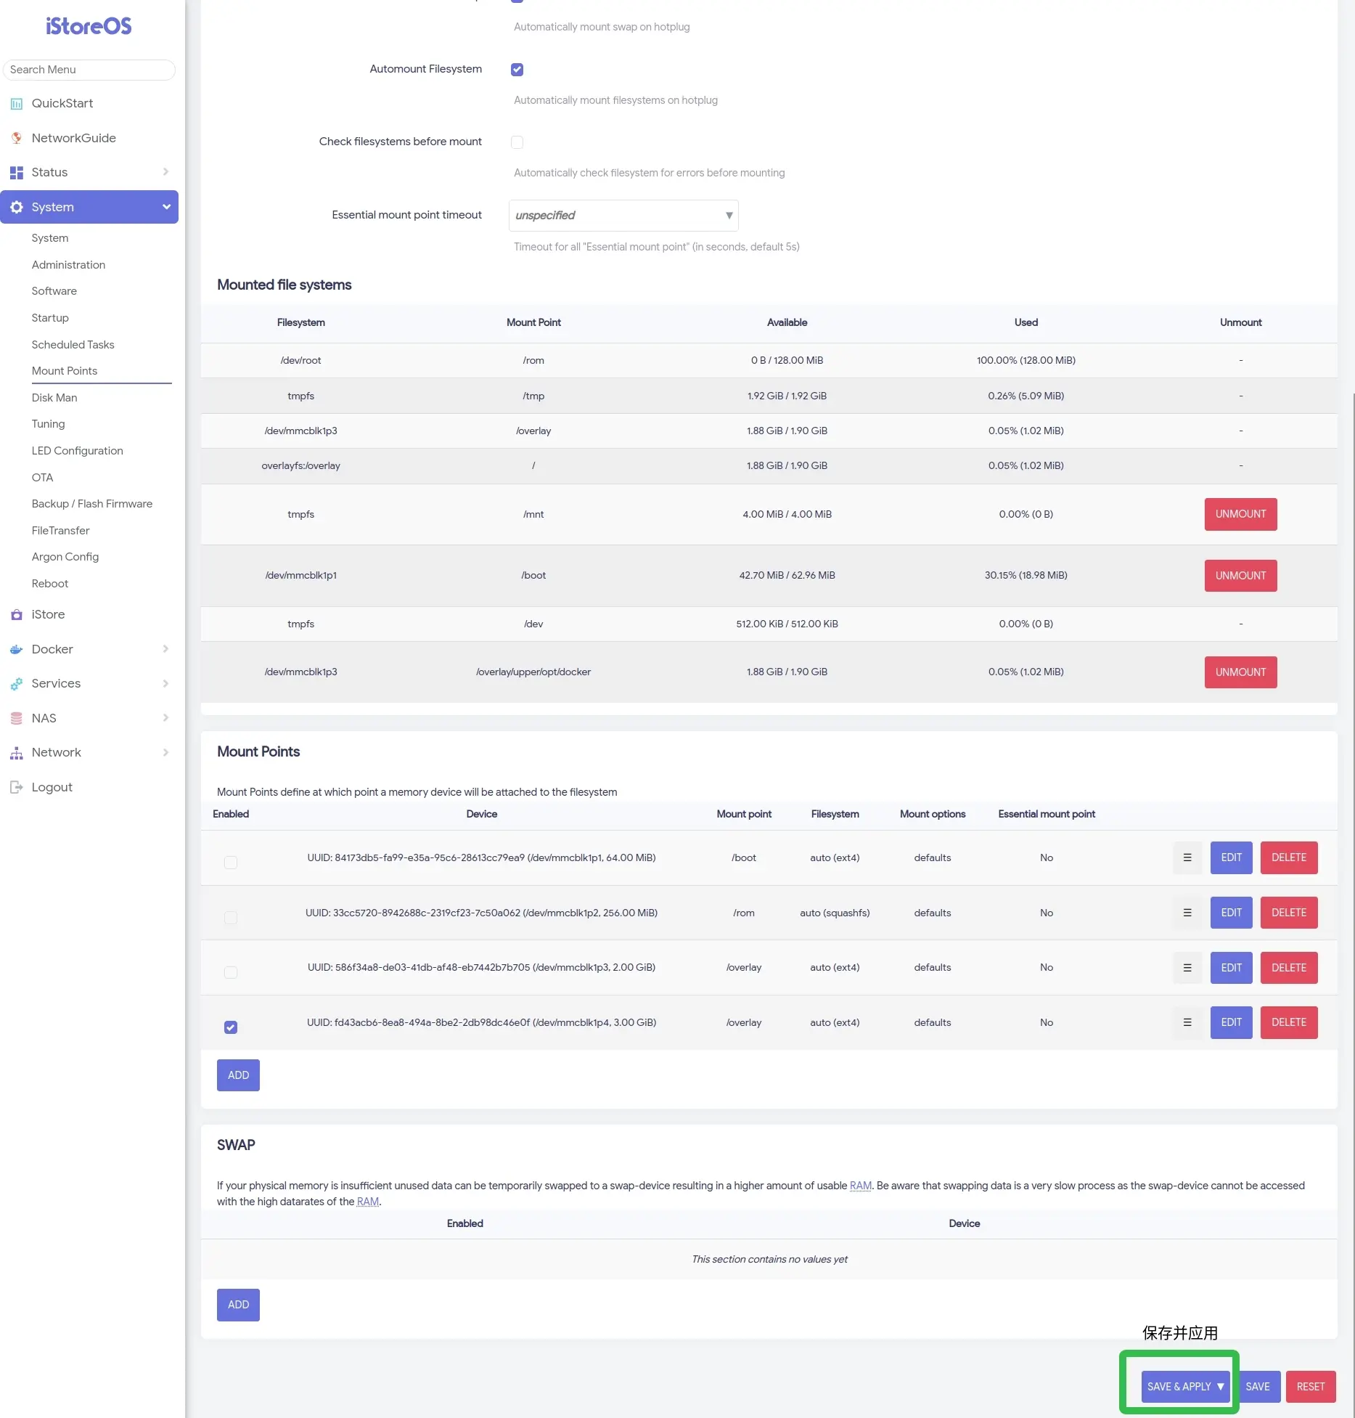The height and width of the screenshot is (1418, 1355).
Task: Open the Startup submenu item
Action: pyautogui.click(x=50, y=318)
